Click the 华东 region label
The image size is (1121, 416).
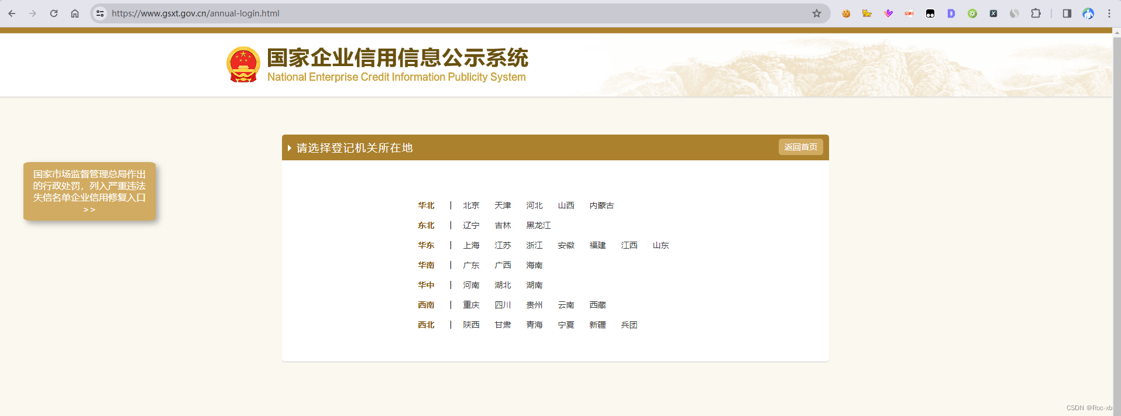pos(426,245)
